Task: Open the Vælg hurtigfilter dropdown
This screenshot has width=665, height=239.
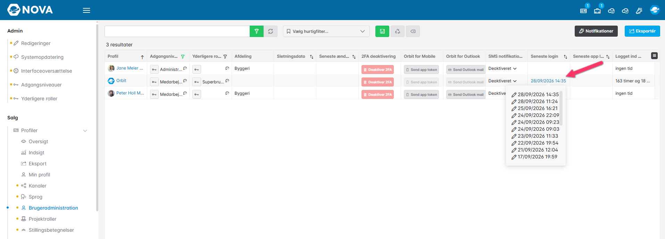Action: click(x=326, y=31)
